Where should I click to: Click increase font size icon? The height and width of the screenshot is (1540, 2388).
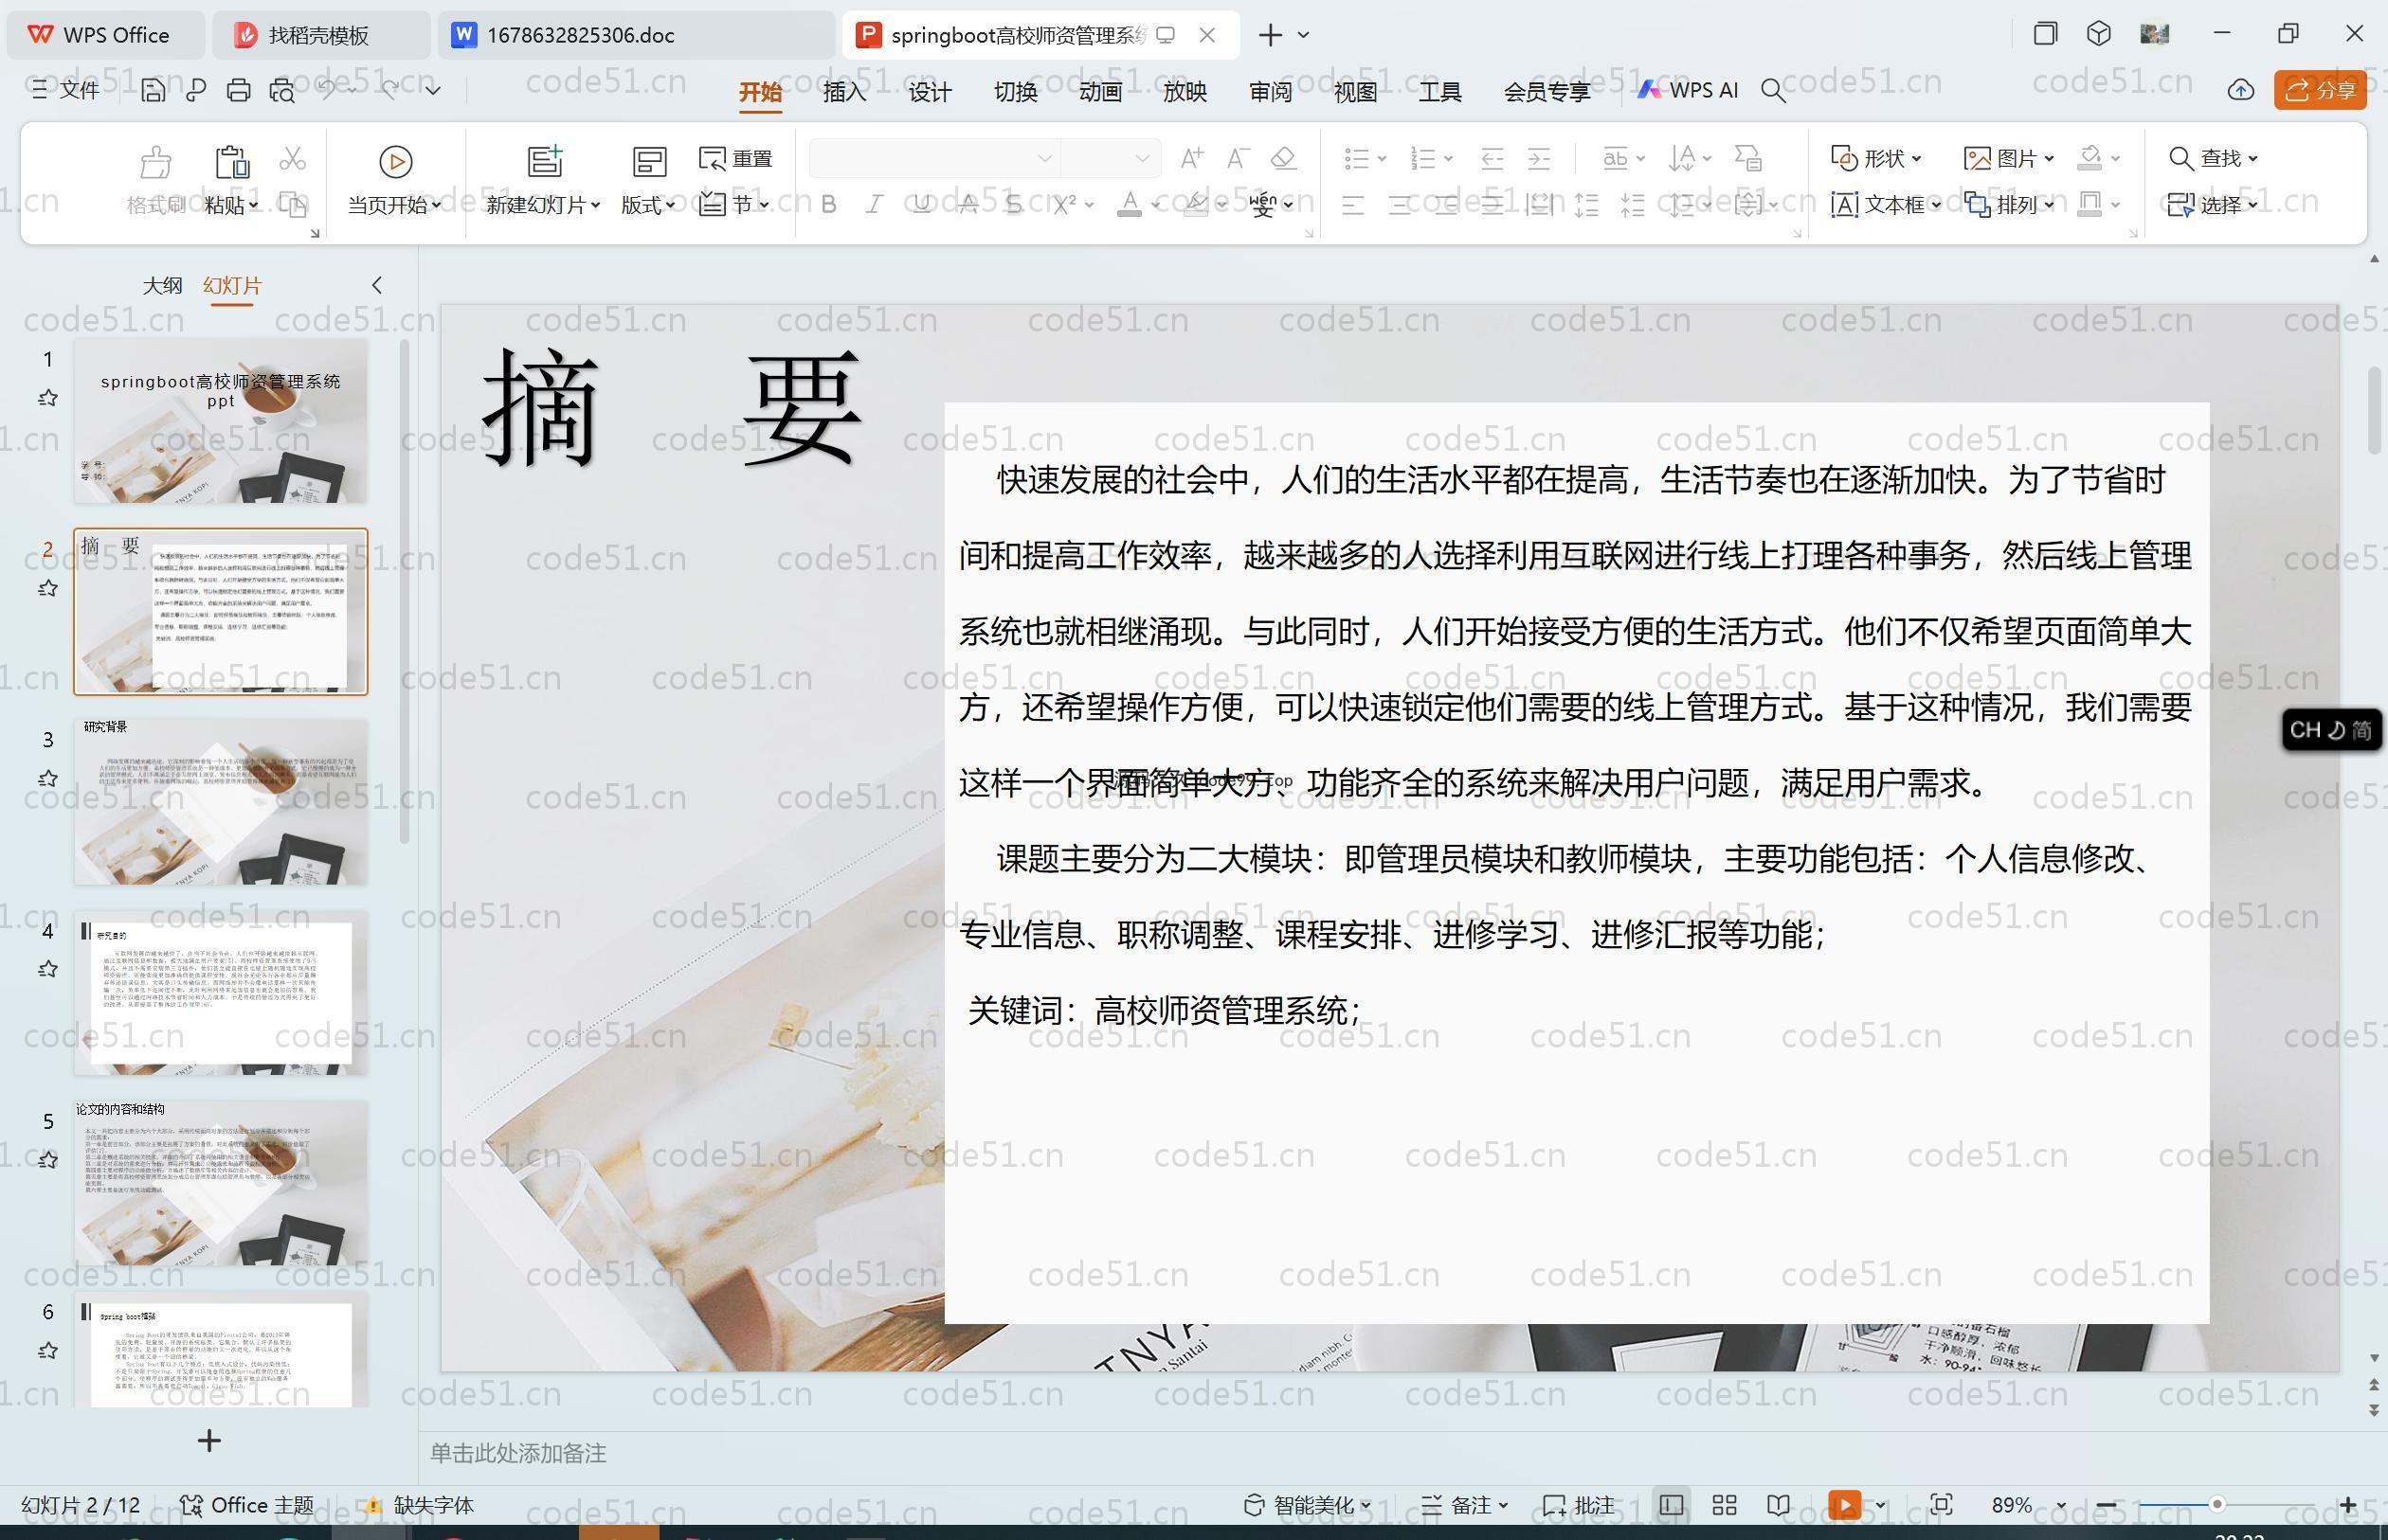[1191, 158]
